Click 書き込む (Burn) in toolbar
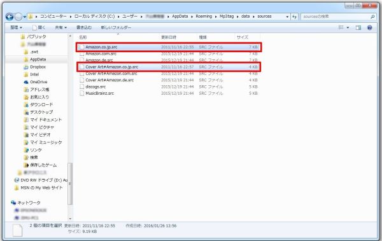382x241 pixels. click(84, 27)
